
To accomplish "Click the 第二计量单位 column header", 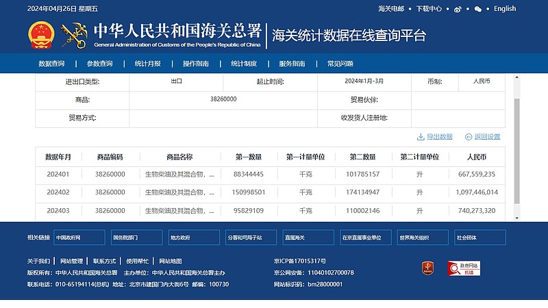I will (x=420, y=157).
